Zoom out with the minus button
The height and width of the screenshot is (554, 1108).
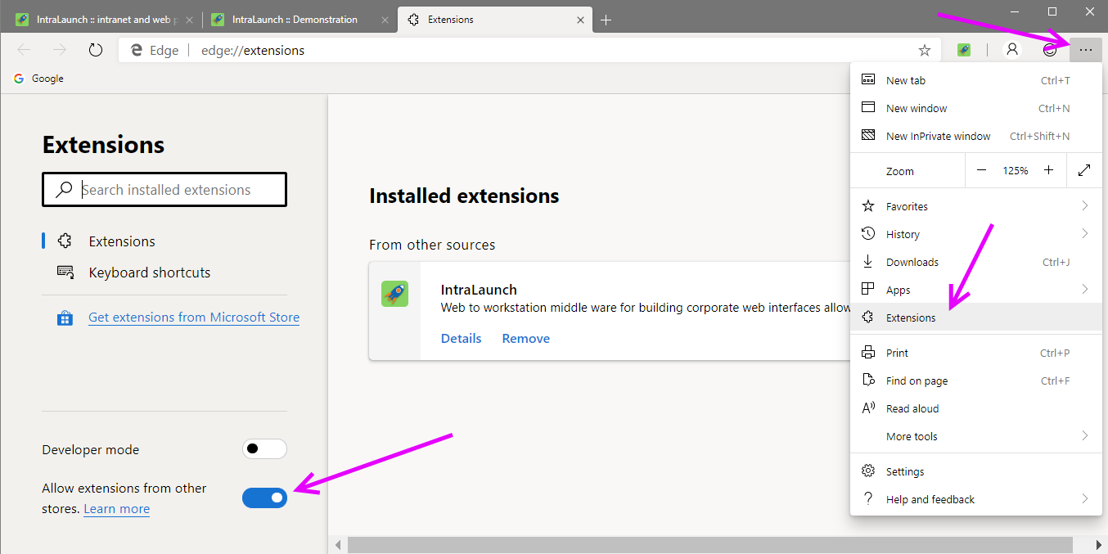[x=983, y=170]
